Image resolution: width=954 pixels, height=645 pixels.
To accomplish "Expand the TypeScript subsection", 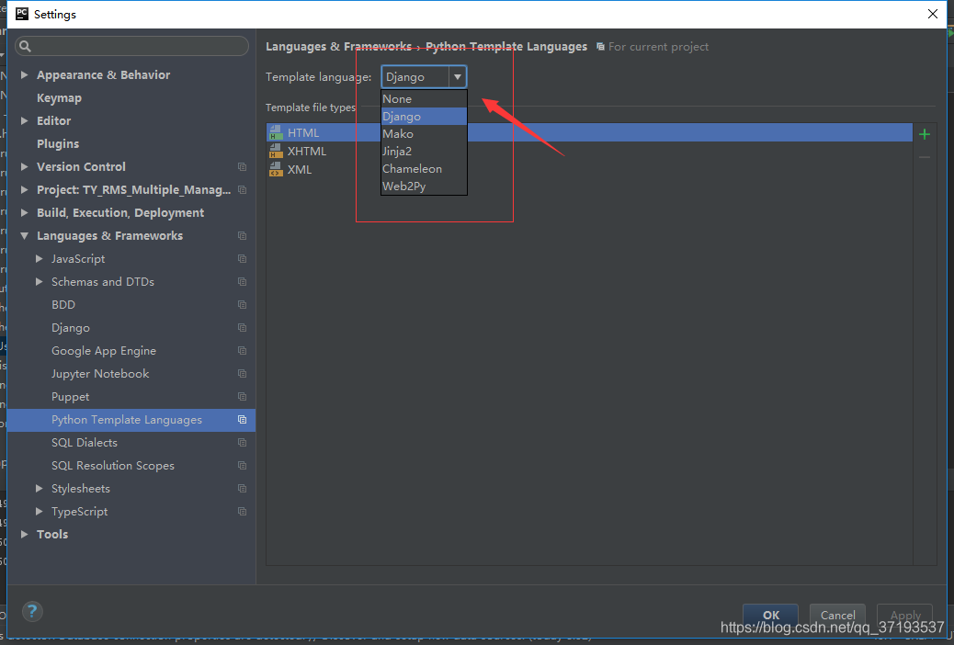I will 39,512.
